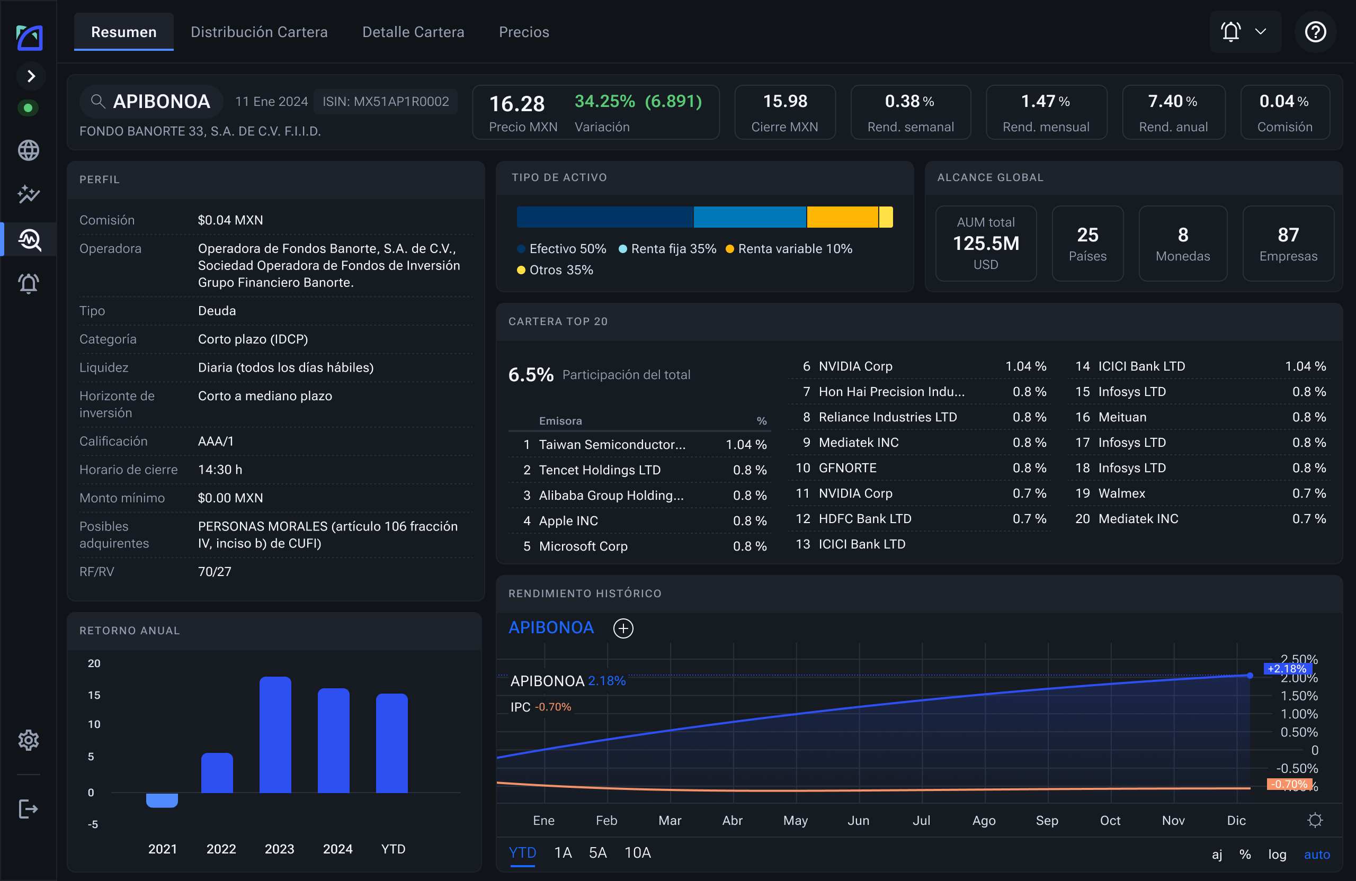Add a comparison series with plus icon
1356x881 pixels.
point(623,628)
